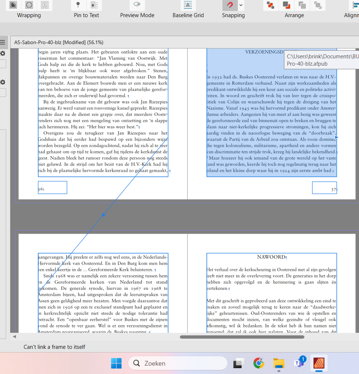Open the Snapping options dropdown chevron
Screen dimensions: 359x374
click(240, 5)
